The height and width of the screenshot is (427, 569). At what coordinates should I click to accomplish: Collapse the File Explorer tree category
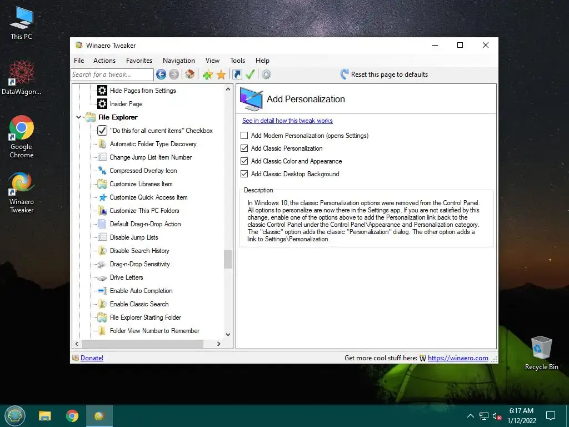(x=78, y=117)
